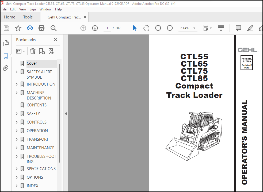Open the View menu
This screenshot has height=192, width=263.
pyautogui.click(x=22, y=9)
